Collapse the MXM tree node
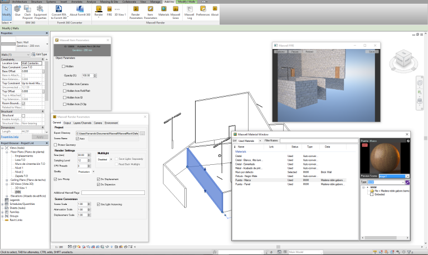Screen dimensions: 428x255 363,188
